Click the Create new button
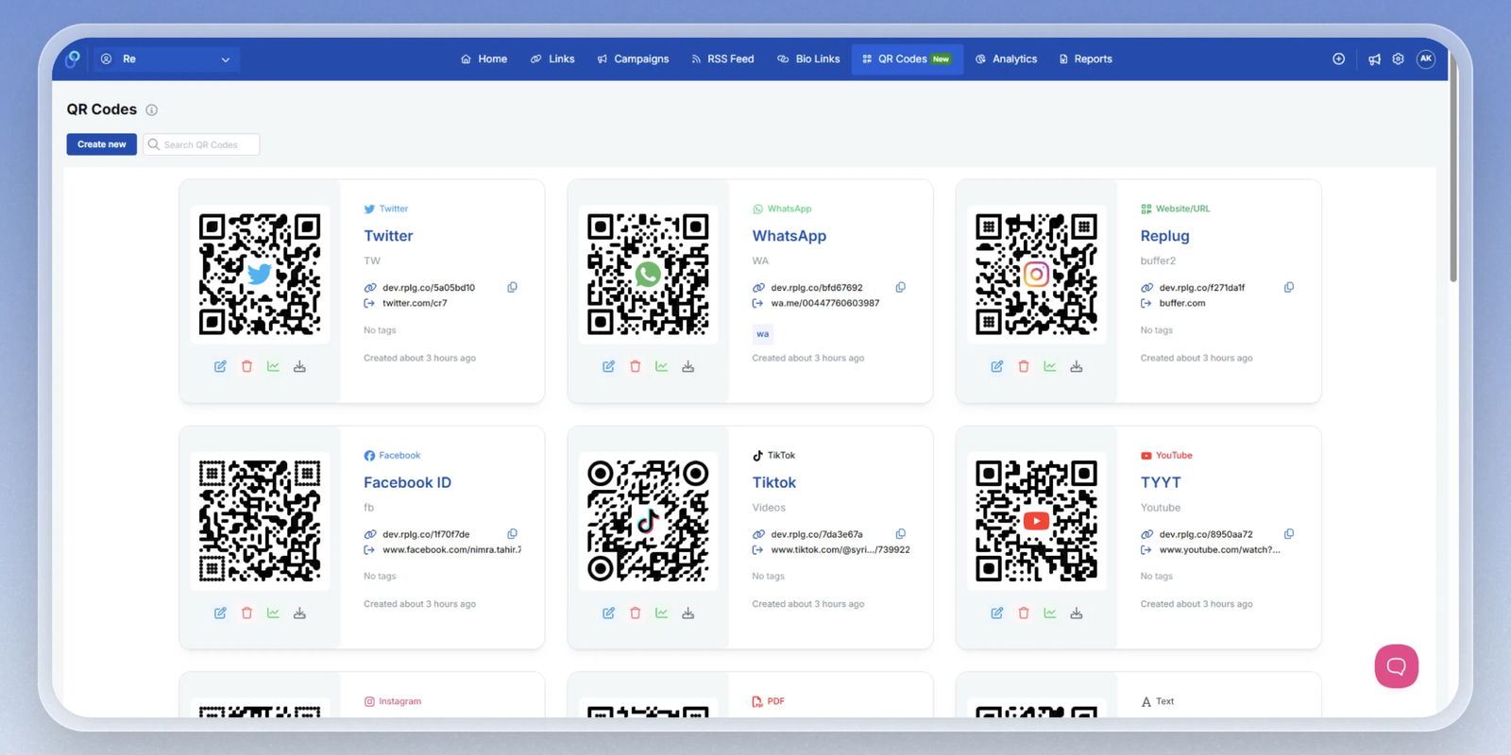 point(101,144)
